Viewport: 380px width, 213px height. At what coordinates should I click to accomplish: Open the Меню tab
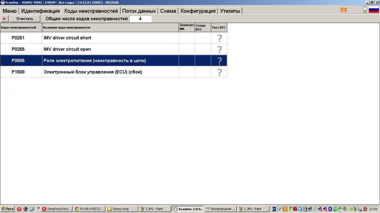coord(9,11)
